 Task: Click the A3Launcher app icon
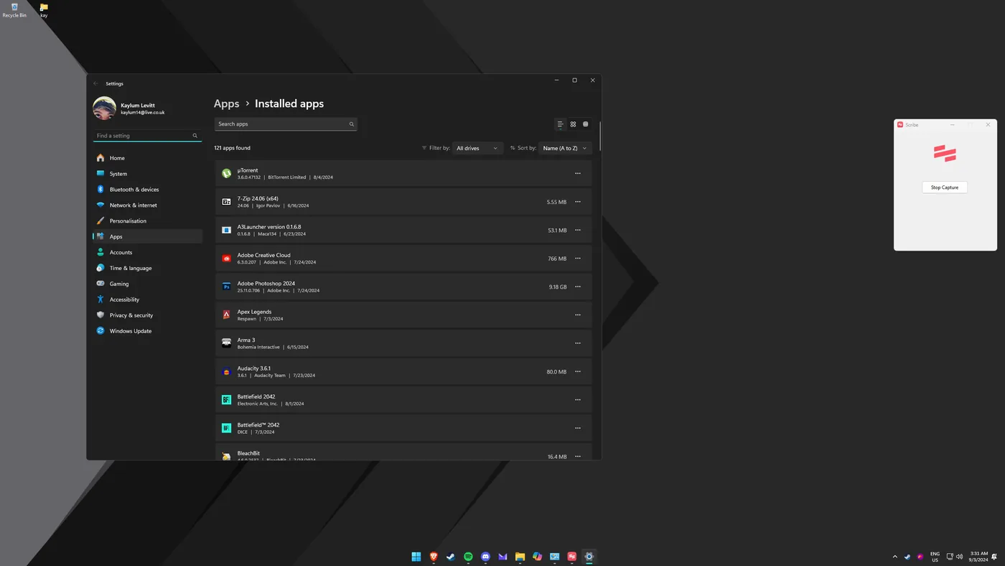[226, 231]
